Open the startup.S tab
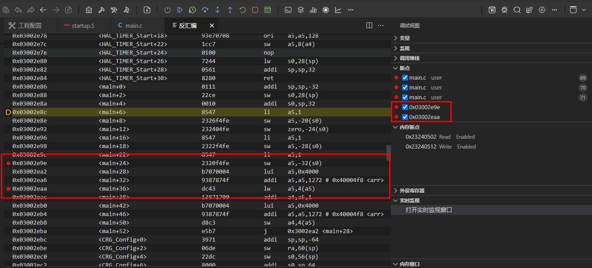The width and height of the screenshot is (592, 268). point(83,26)
